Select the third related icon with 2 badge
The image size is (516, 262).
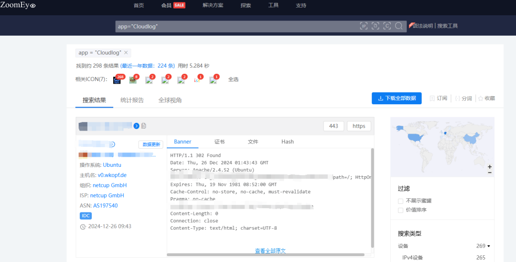tap(182, 80)
